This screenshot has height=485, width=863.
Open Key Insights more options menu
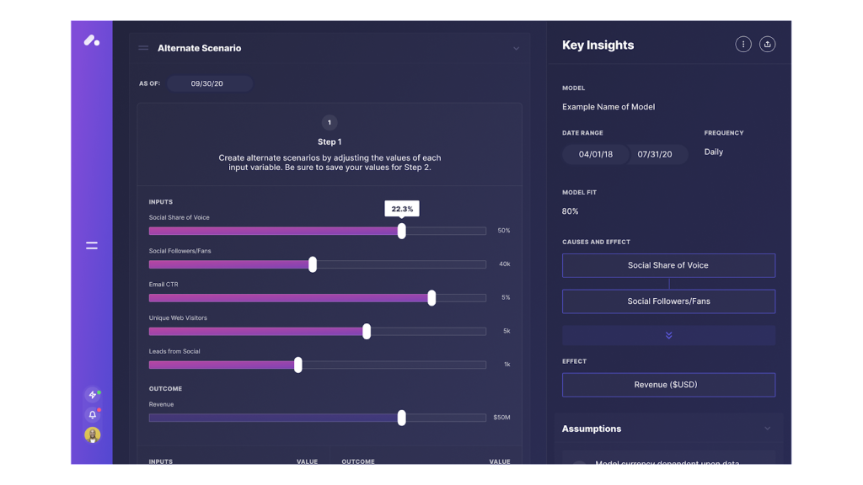click(x=743, y=45)
